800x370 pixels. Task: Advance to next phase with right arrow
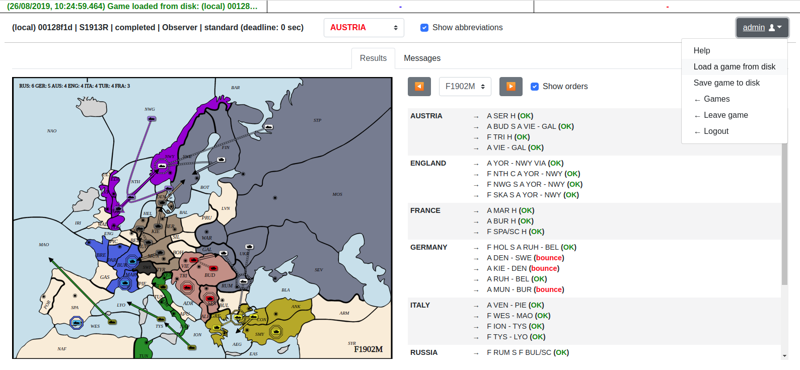pyautogui.click(x=511, y=87)
